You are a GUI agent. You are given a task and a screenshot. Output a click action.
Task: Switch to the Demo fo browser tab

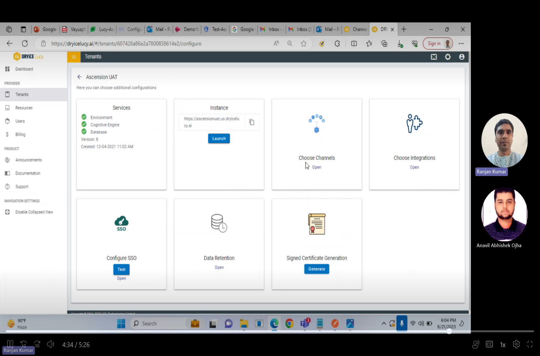[187, 29]
